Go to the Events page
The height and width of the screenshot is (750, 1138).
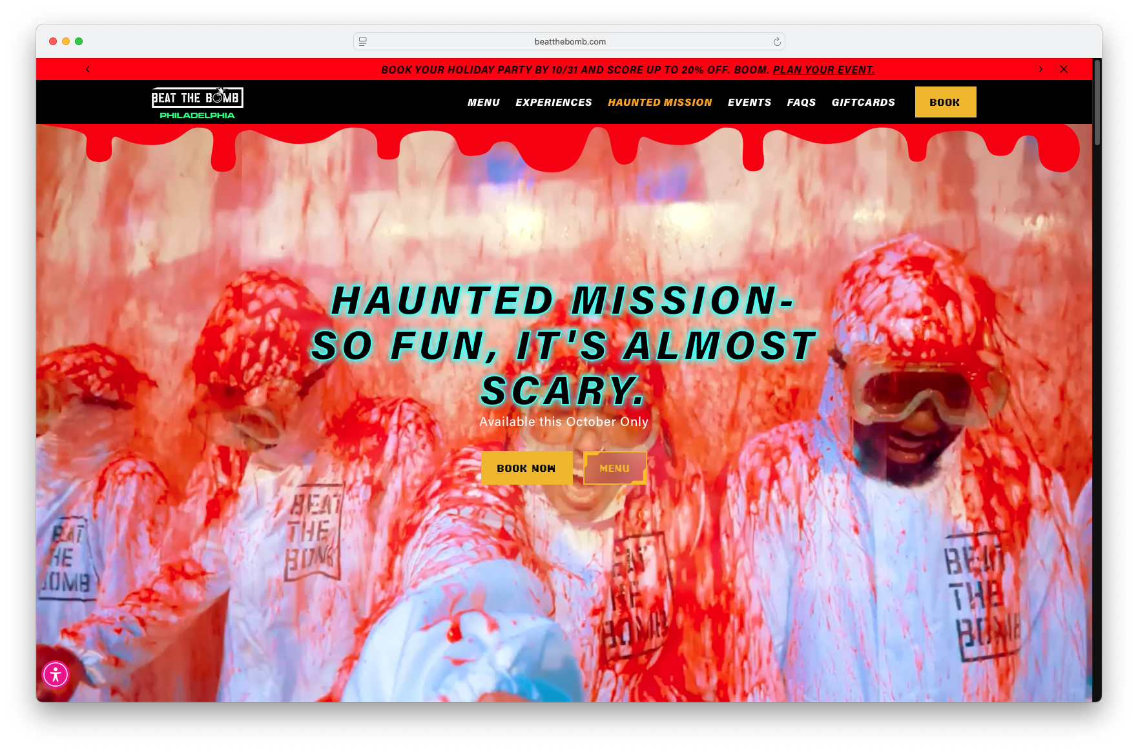click(x=749, y=103)
